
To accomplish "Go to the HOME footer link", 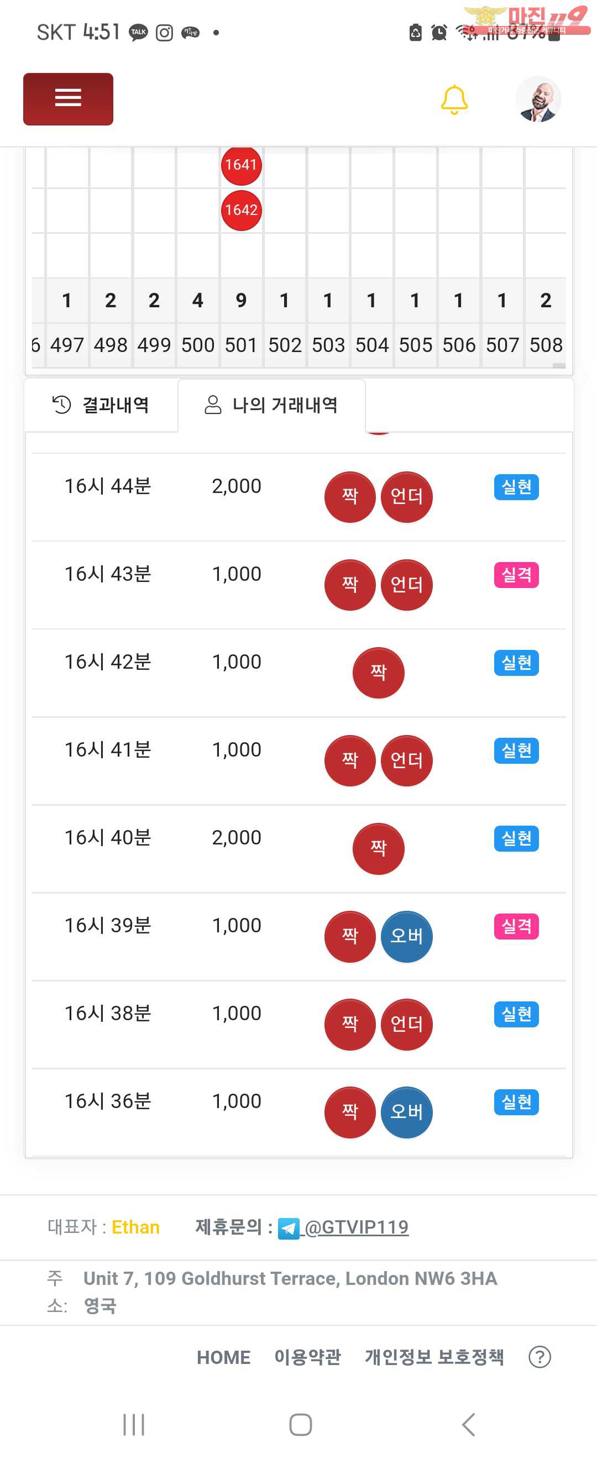I will point(224,1357).
